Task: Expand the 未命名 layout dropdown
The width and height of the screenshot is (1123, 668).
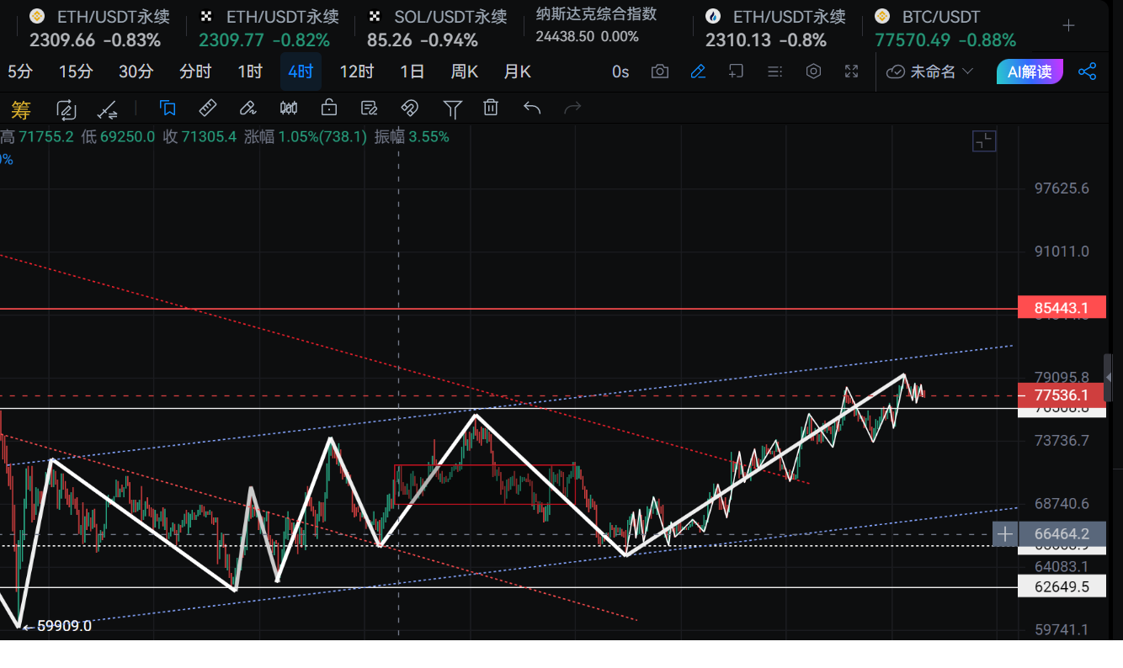Action: coord(931,72)
